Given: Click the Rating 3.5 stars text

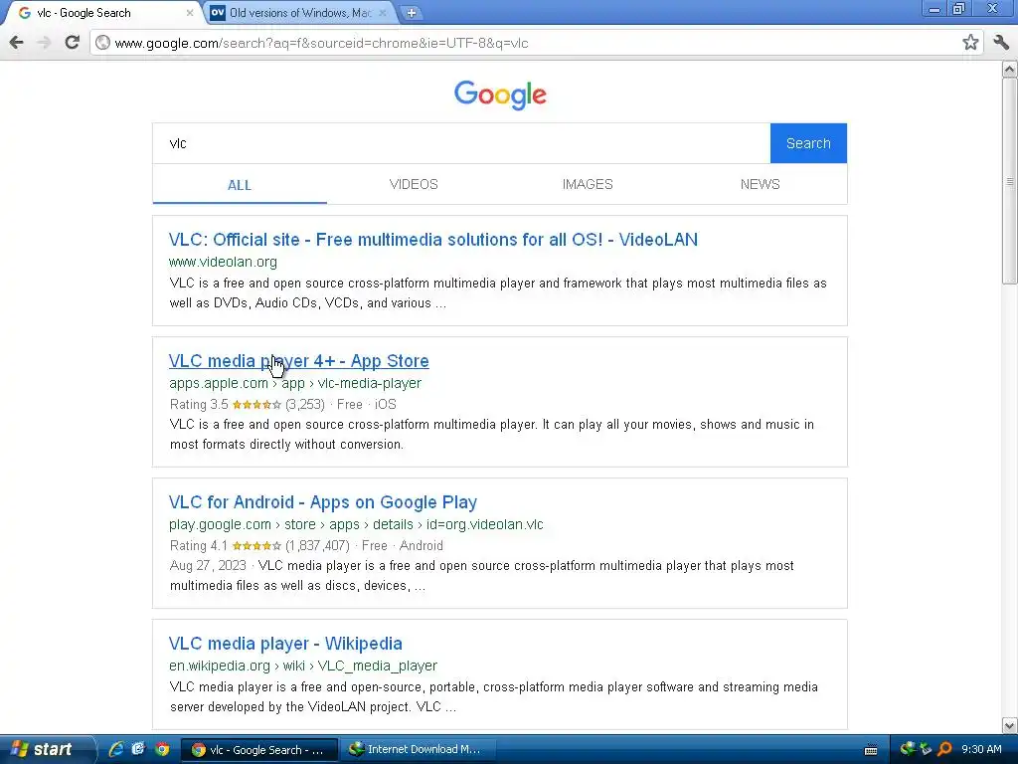Looking at the screenshot, I should coord(247,404).
